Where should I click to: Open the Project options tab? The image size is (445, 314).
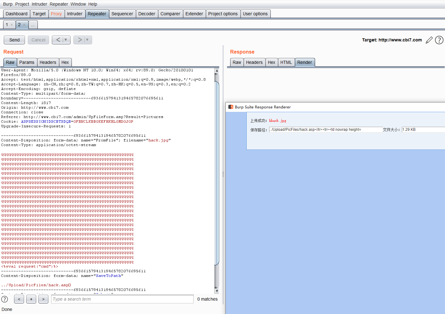[223, 14]
